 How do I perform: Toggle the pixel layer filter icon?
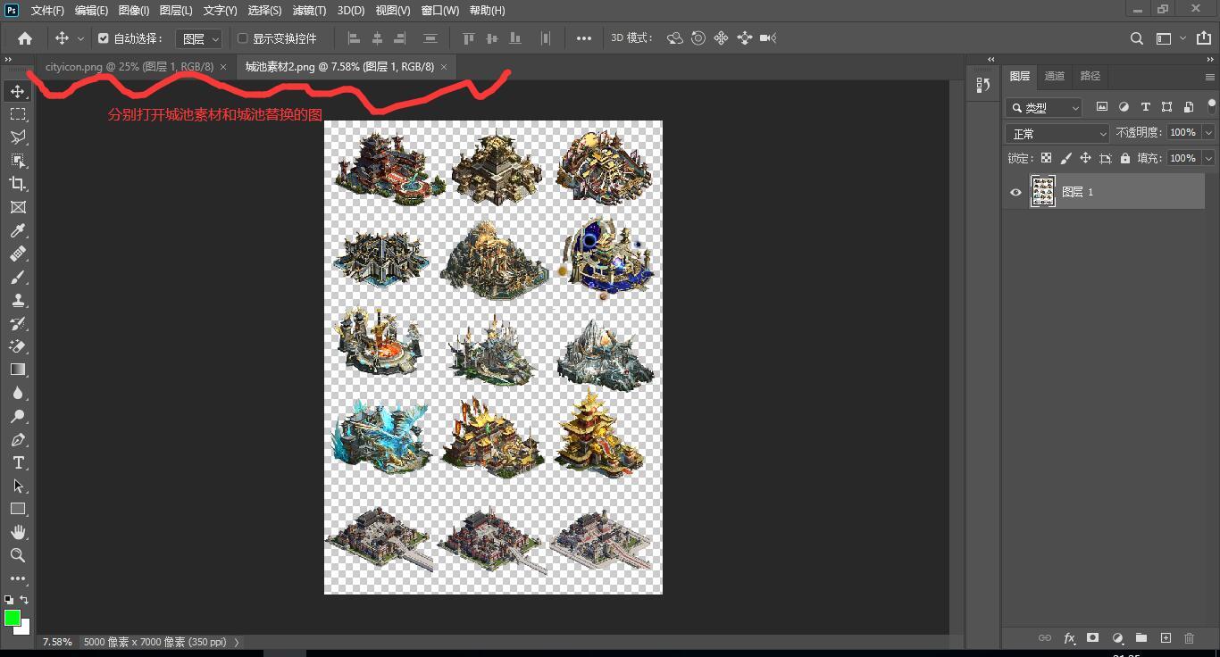[x=1102, y=107]
